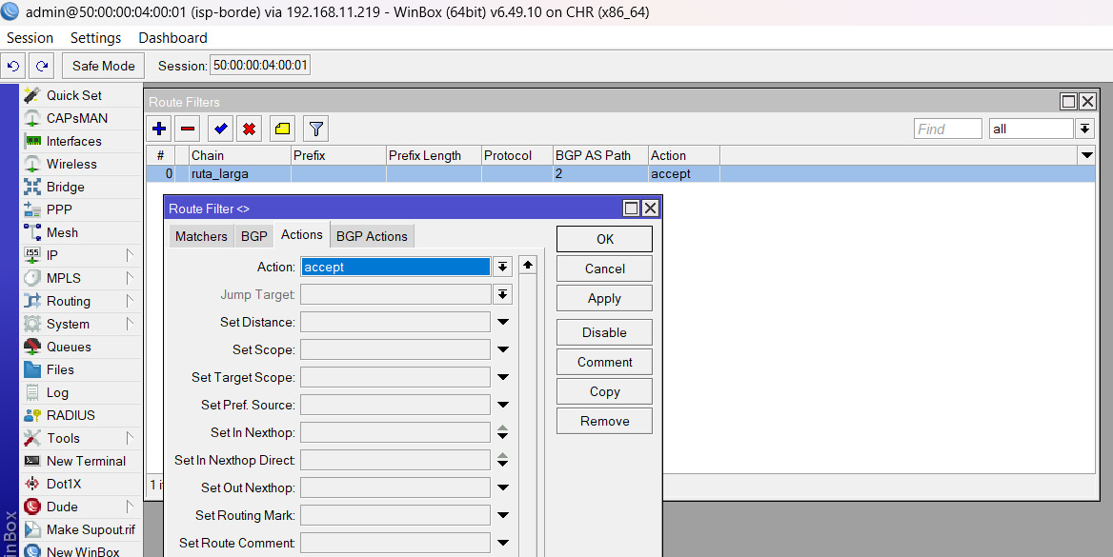This screenshot has height=557, width=1113.
Task: Expand the Set Target Scope field
Action: pos(502,377)
